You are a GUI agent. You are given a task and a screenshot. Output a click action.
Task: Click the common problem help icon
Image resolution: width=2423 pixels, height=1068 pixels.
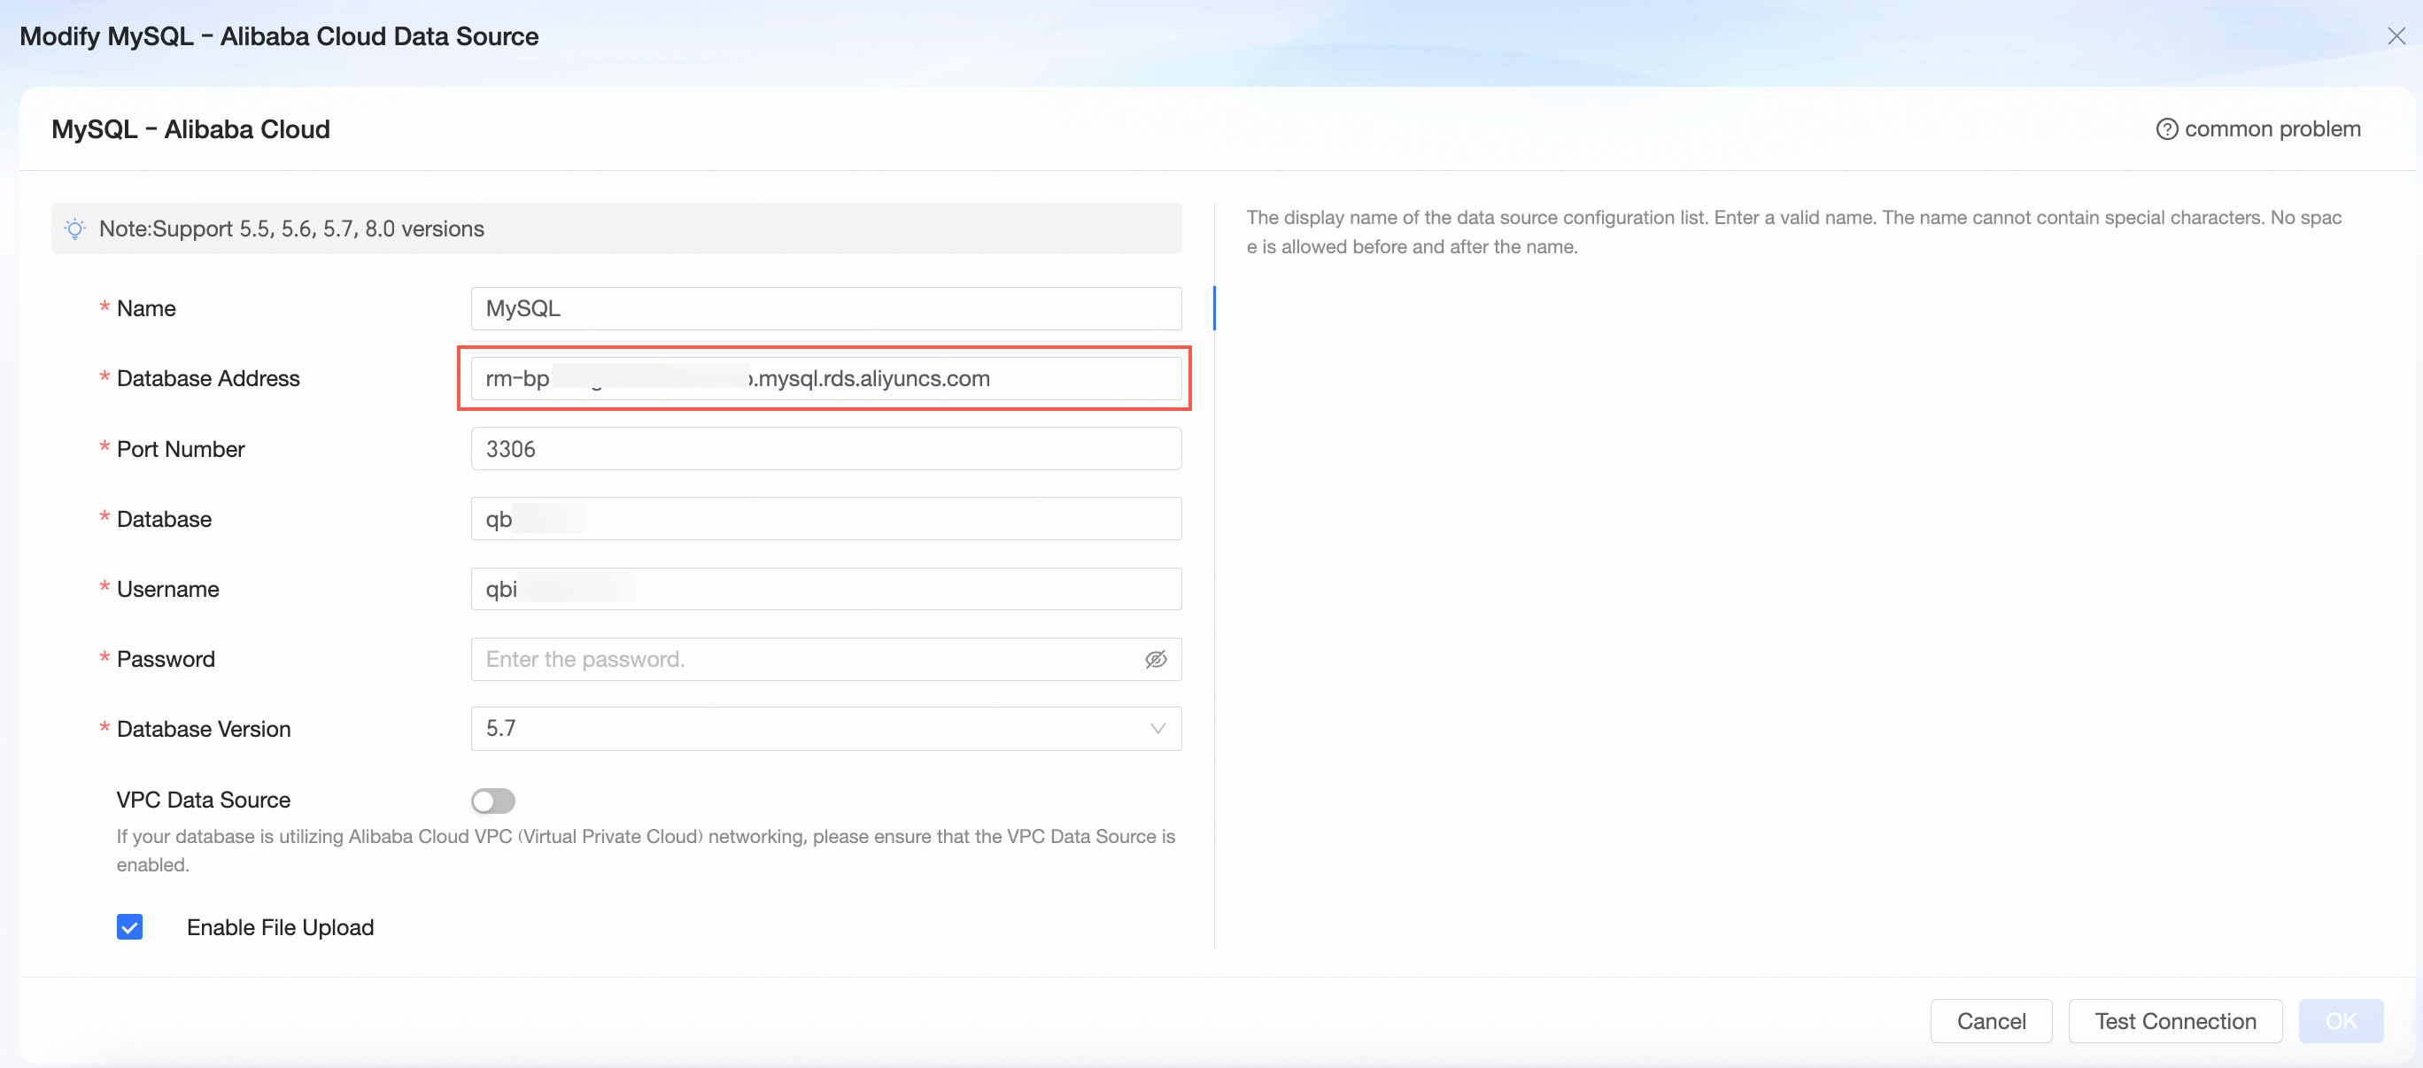click(x=2166, y=129)
